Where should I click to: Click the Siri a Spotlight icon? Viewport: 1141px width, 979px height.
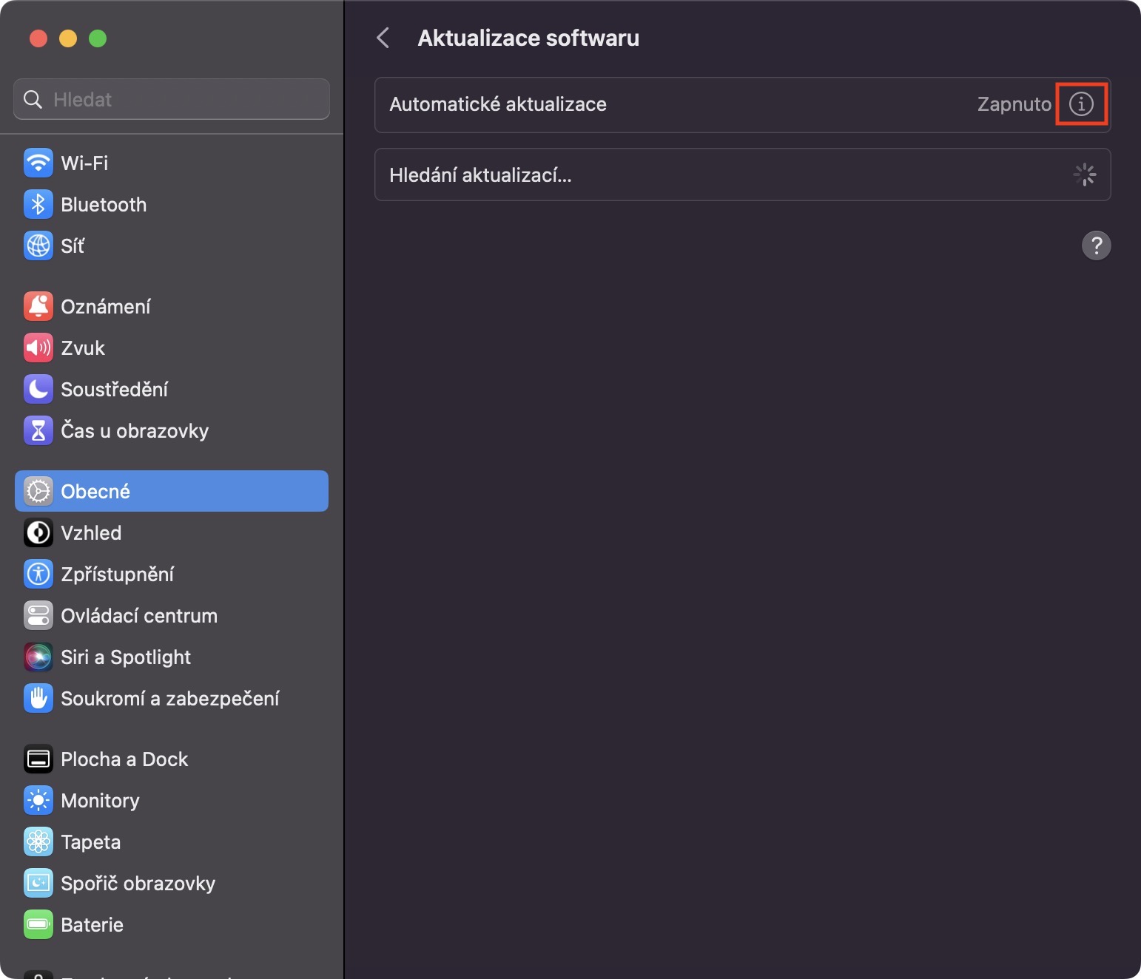click(x=38, y=657)
